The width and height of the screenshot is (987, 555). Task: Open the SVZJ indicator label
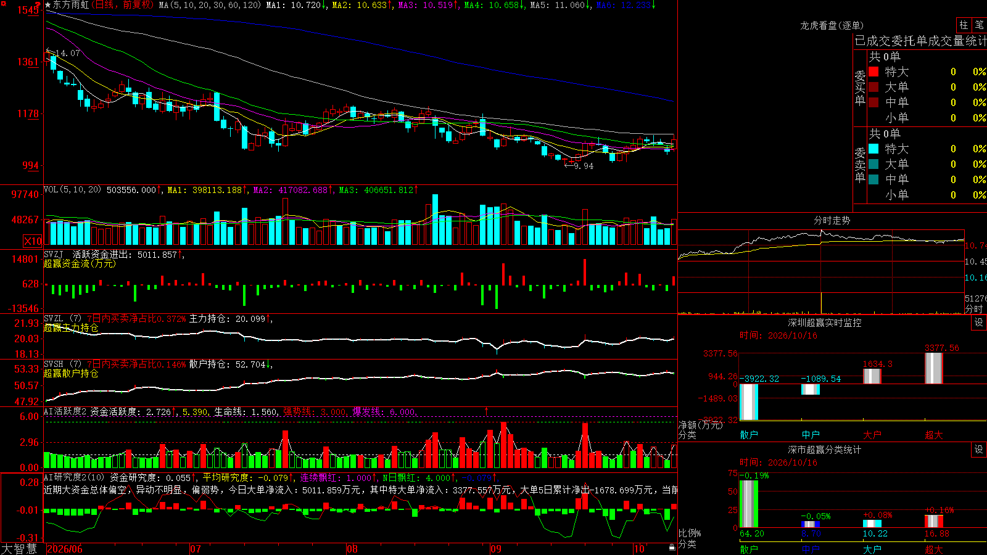(54, 254)
